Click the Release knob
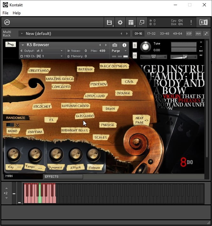Viewport: 212px width, 226px height. pos(93,154)
